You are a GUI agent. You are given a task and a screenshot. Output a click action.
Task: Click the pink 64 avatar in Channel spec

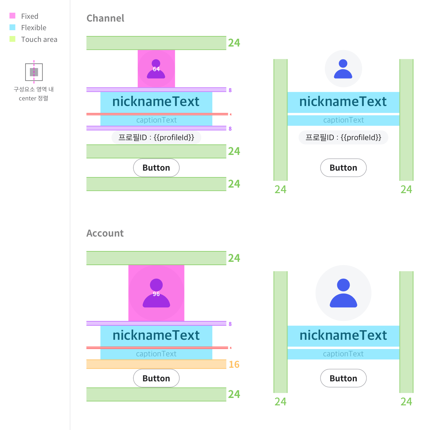pos(156,69)
